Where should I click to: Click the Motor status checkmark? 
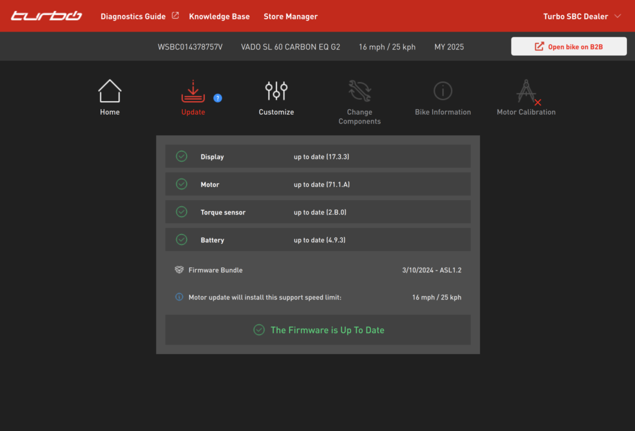pos(182,184)
